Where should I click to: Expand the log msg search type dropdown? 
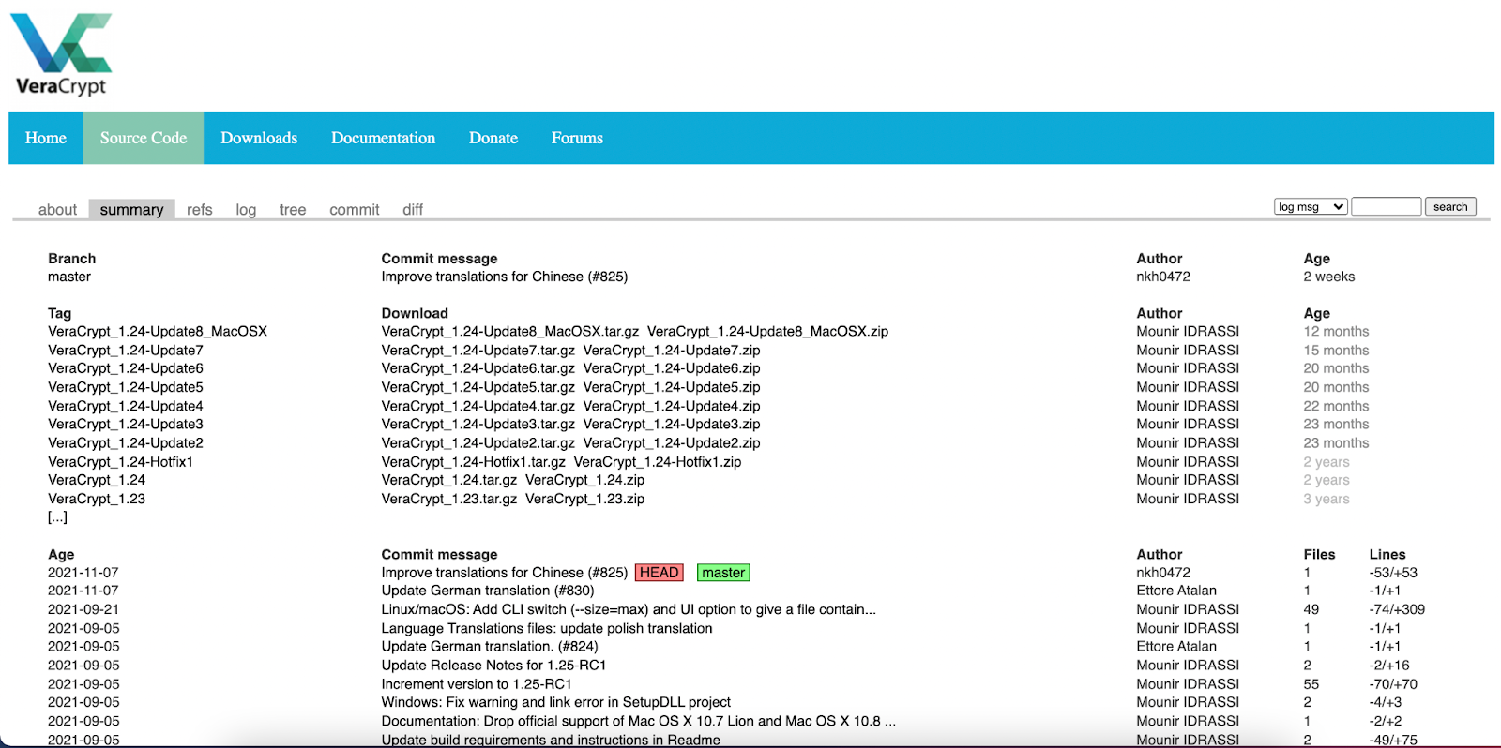1311,206
